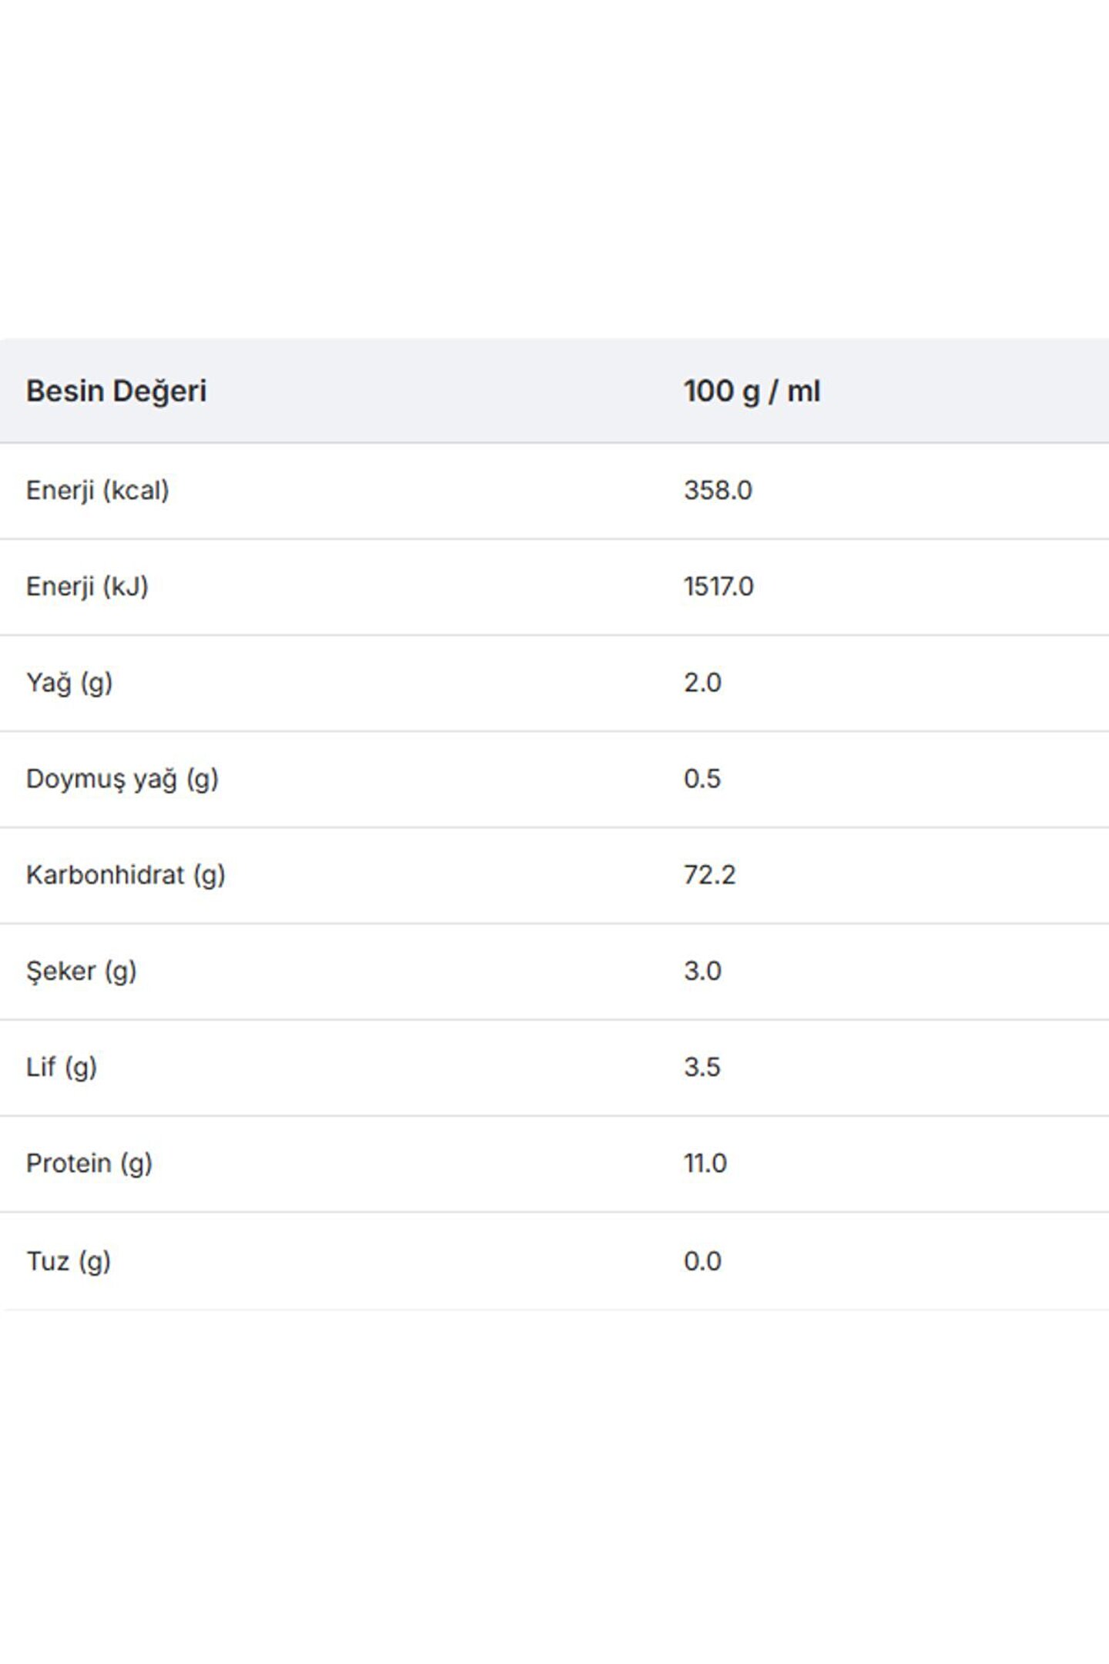Click the 1517.0 kJ value
This screenshot has width=1109, height=1664.
point(719,587)
